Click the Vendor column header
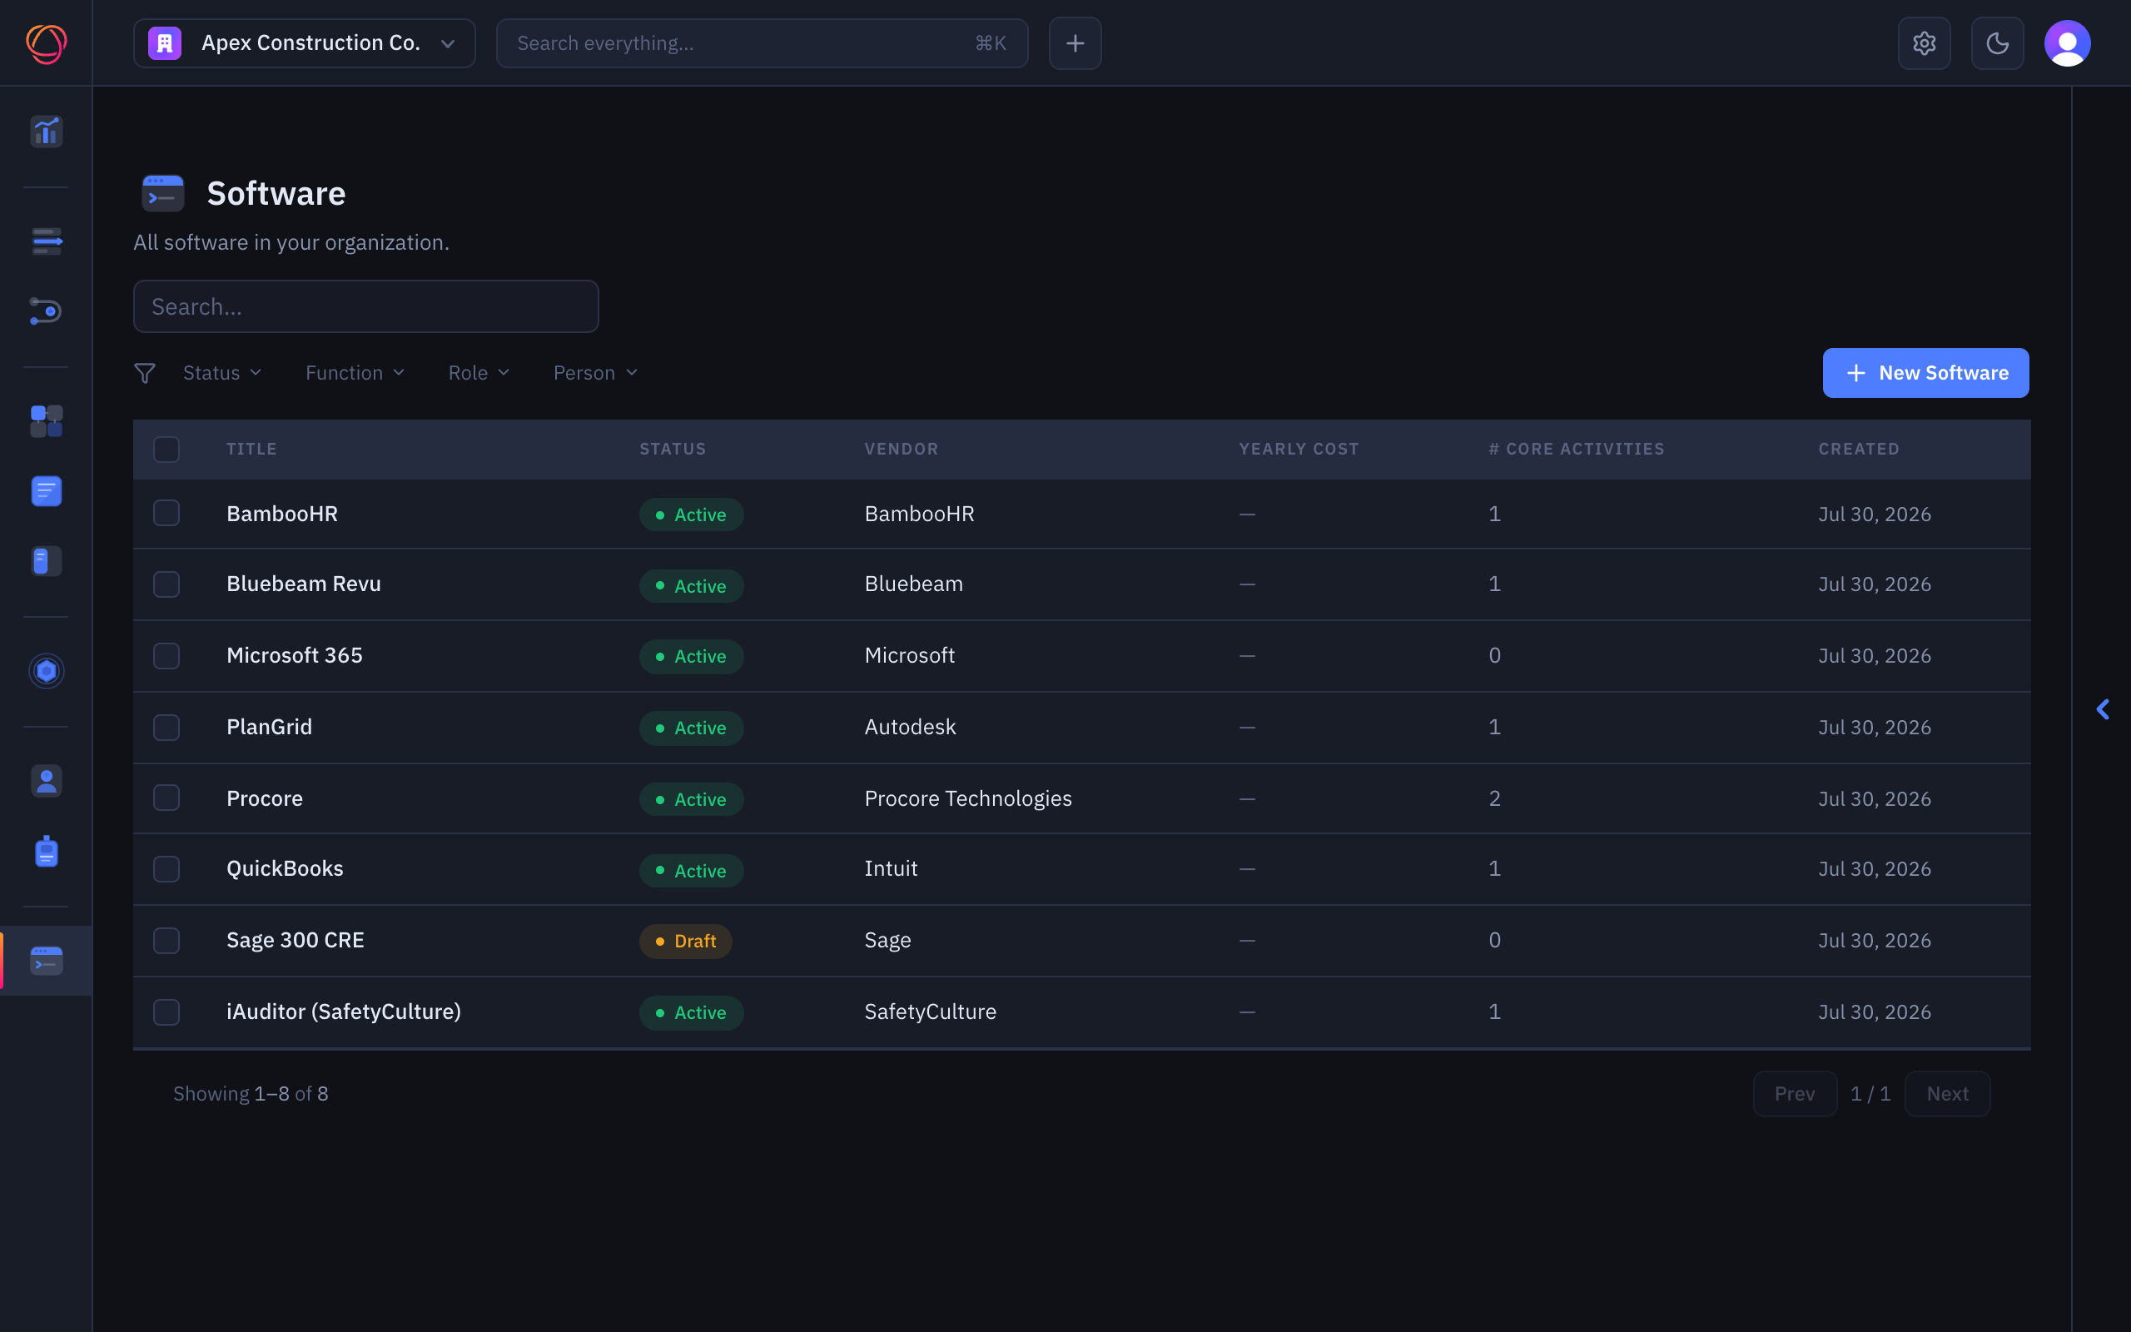This screenshot has height=1332, width=2131. coord(901,450)
